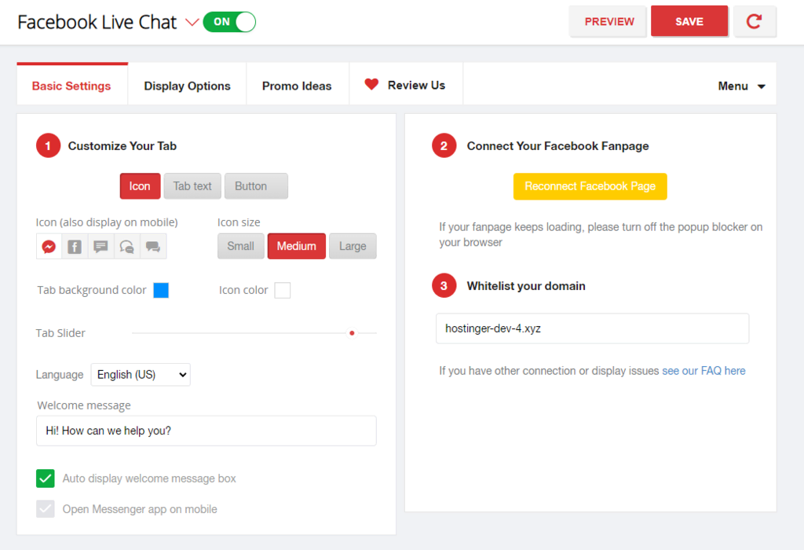
Task: Pick the double speech bubbles icon
Action: point(153,247)
